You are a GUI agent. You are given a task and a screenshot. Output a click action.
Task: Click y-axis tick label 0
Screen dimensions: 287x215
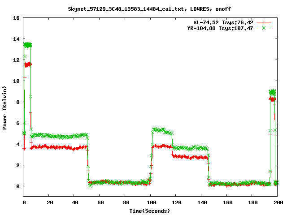coord(18,186)
